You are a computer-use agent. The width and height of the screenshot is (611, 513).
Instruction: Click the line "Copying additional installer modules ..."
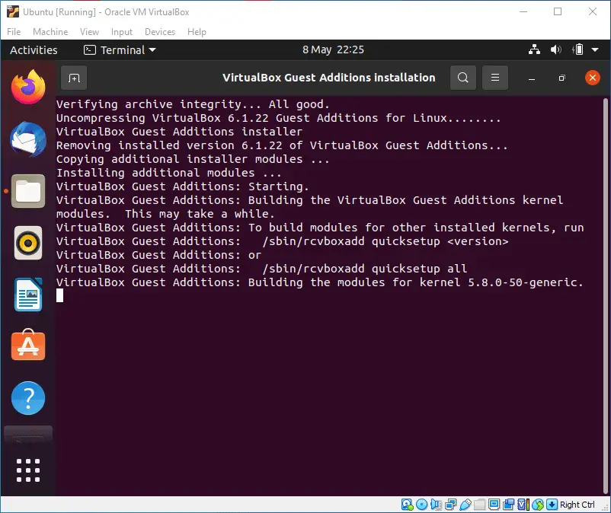pyautogui.click(x=193, y=159)
